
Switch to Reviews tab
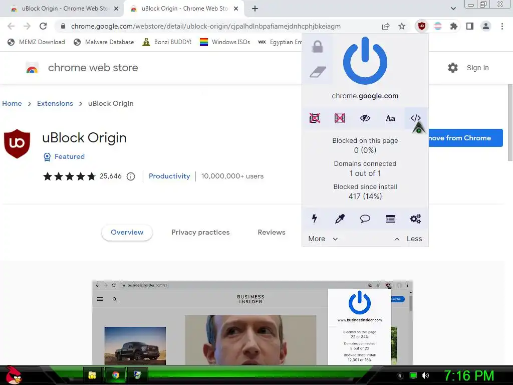tap(272, 233)
